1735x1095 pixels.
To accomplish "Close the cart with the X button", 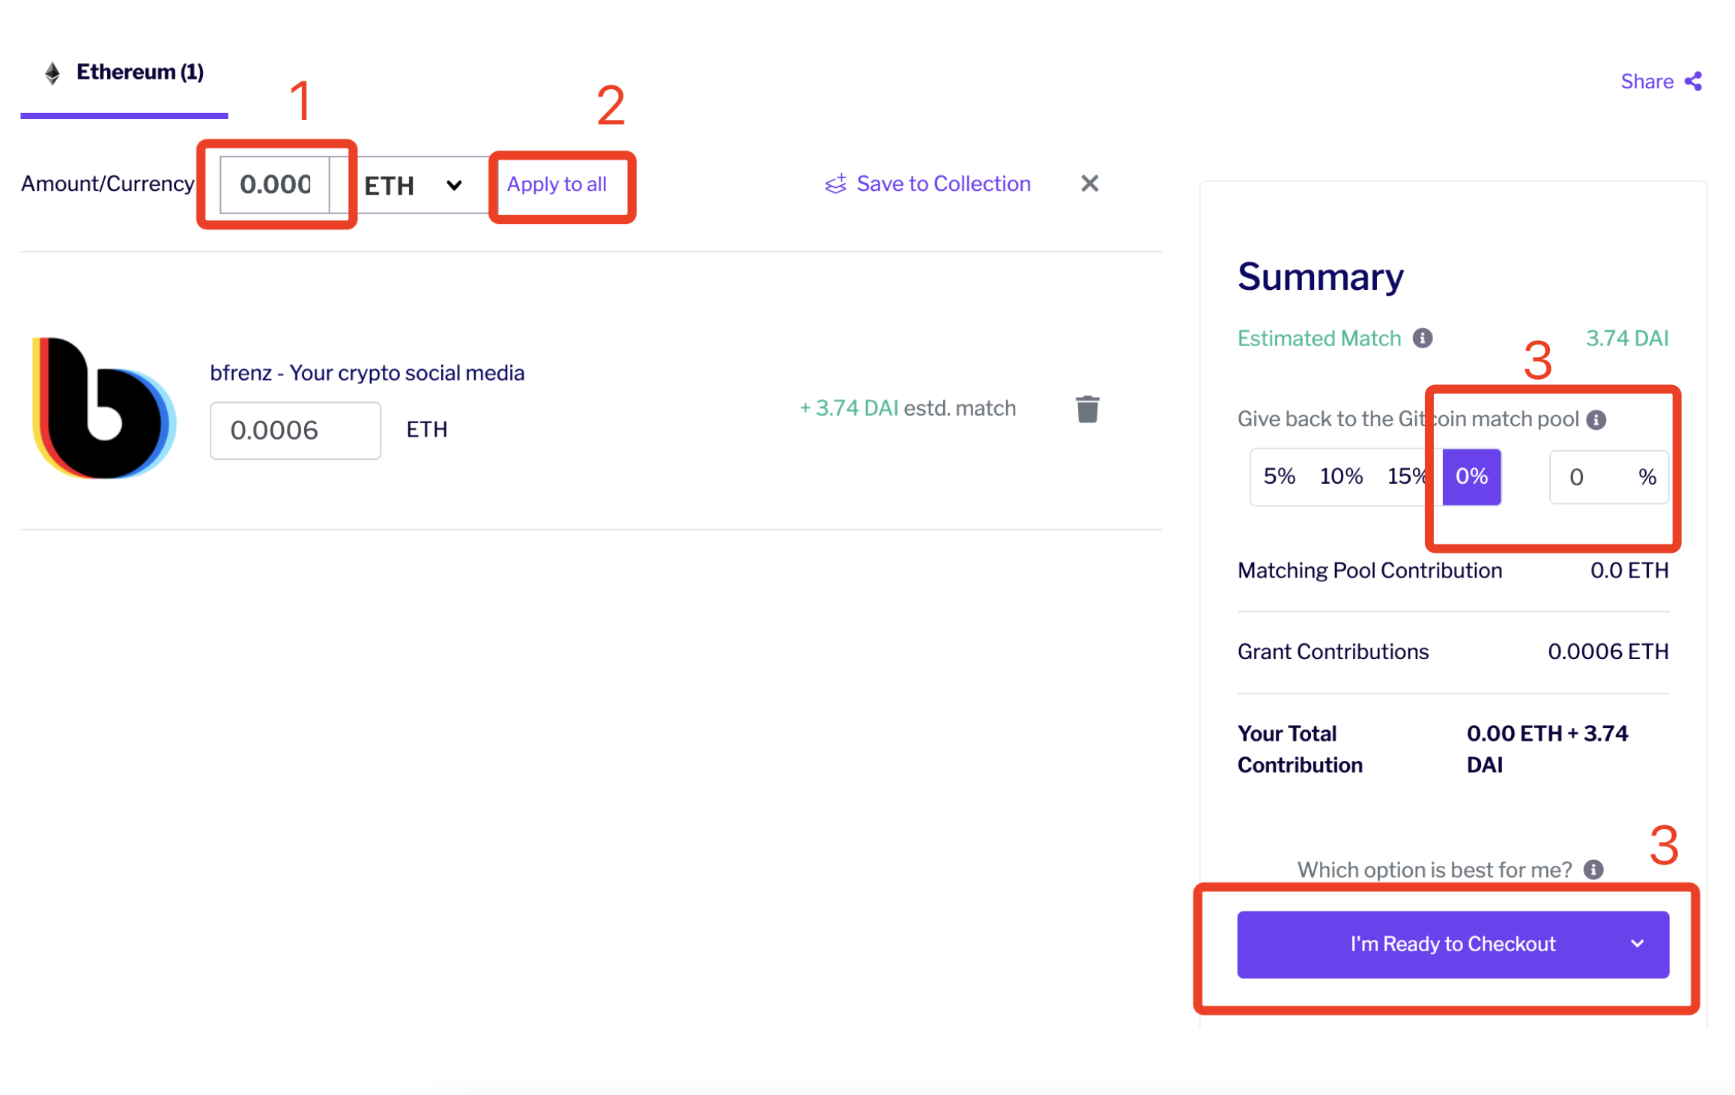I will (1089, 183).
